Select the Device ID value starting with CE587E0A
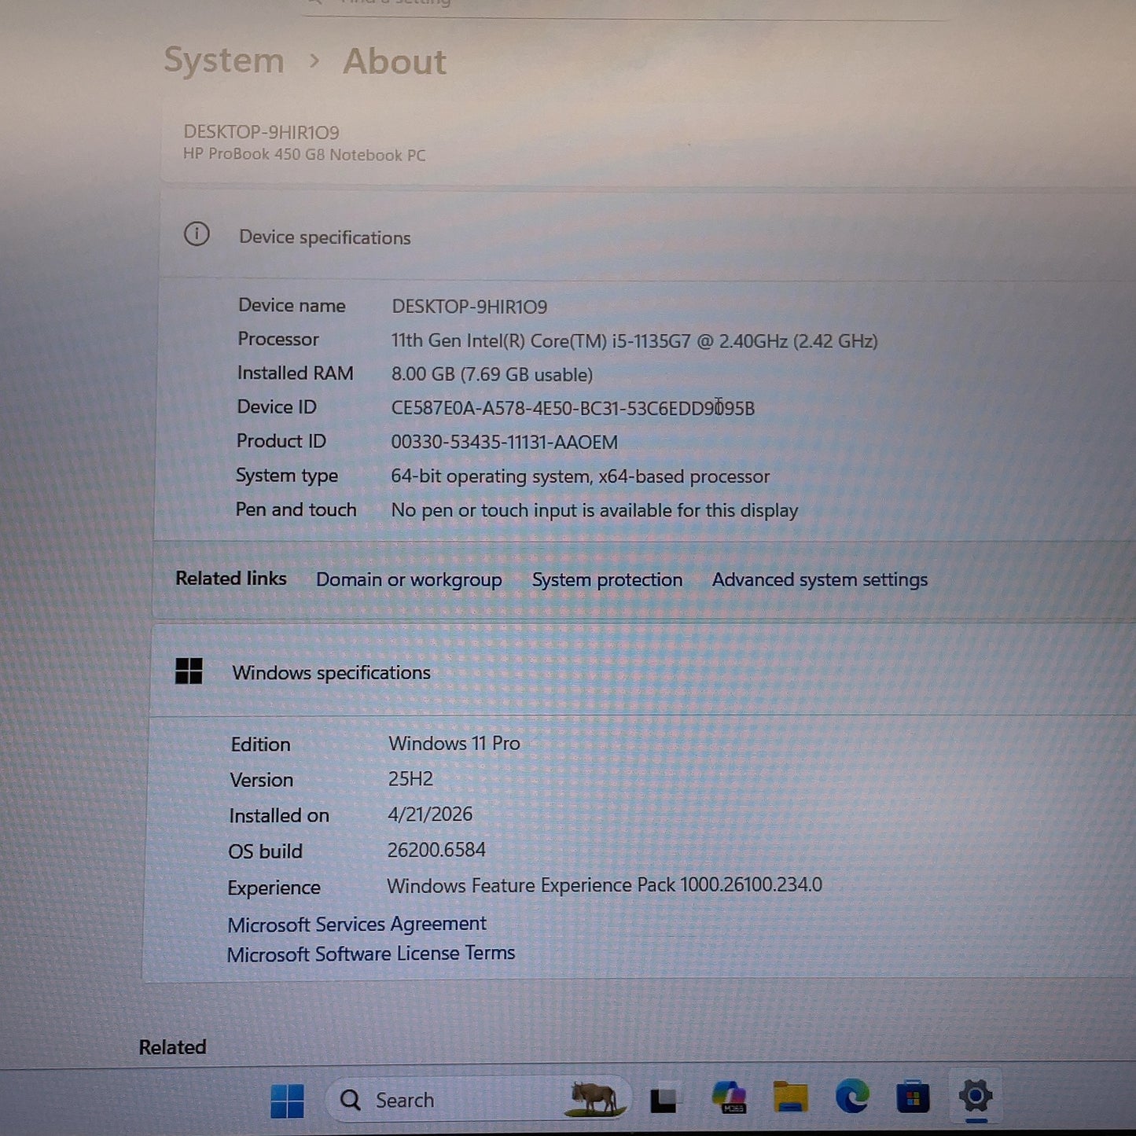1136x1136 pixels. click(573, 408)
